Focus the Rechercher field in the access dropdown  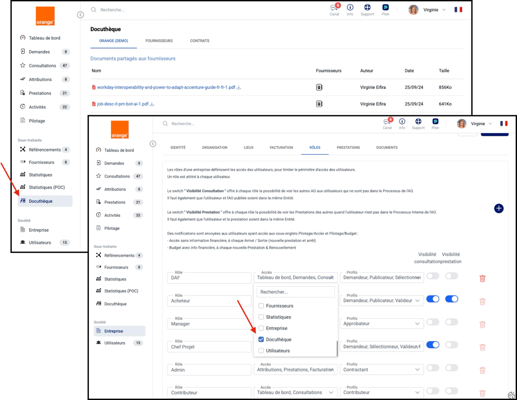296,292
